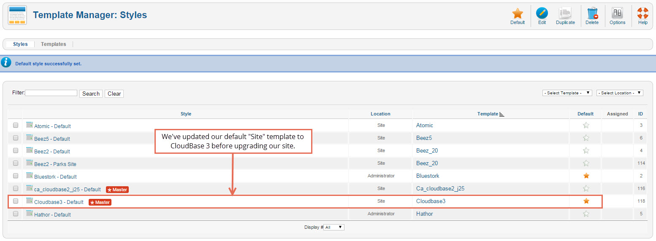Image resolution: width=656 pixels, height=241 pixels.
Task: Click the Search button
Action: (x=91, y=94)
